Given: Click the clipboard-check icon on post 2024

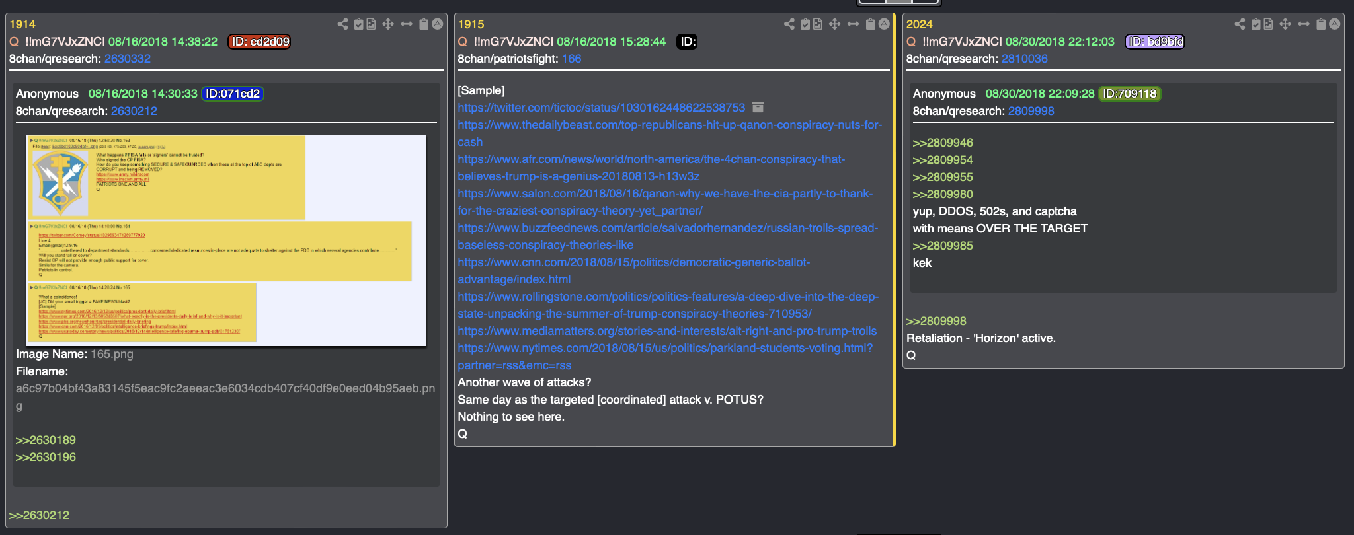Looking at the screenshot, I should click(x=1255, y=24).
